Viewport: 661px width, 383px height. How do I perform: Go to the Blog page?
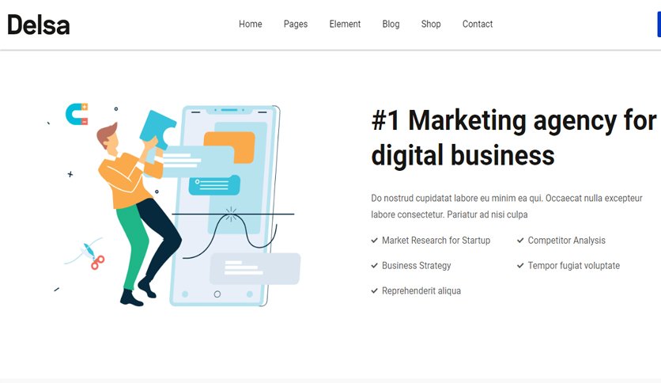(391, 25)
